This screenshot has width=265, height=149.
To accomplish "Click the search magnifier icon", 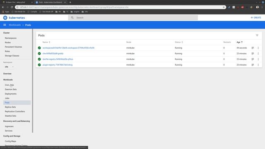I will click(x=72, y=17).
